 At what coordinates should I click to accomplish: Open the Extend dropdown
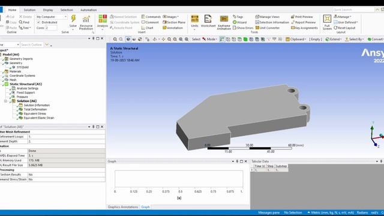click(334, 39)
